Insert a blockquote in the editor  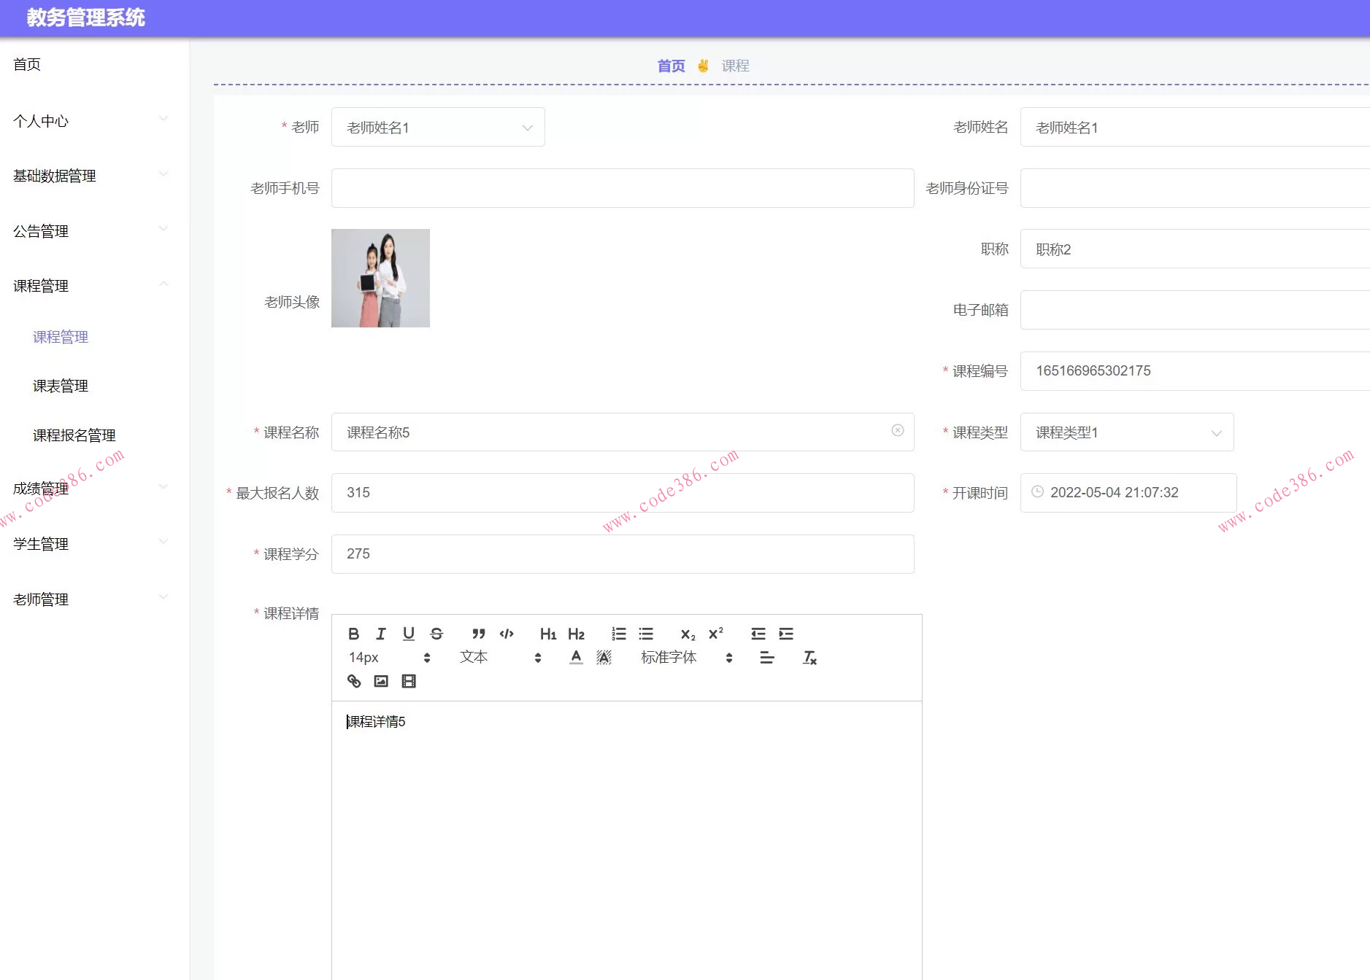478,634
